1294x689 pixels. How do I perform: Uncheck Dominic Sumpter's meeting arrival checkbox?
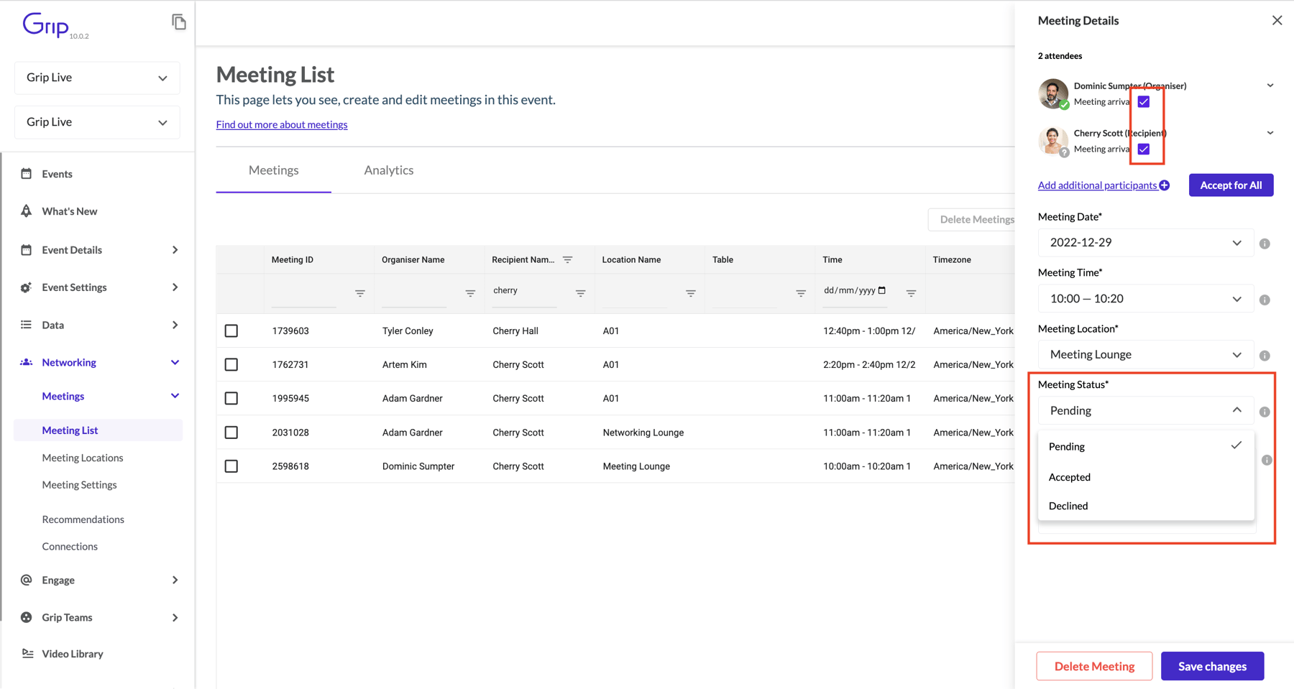(x=1143, y=101)
